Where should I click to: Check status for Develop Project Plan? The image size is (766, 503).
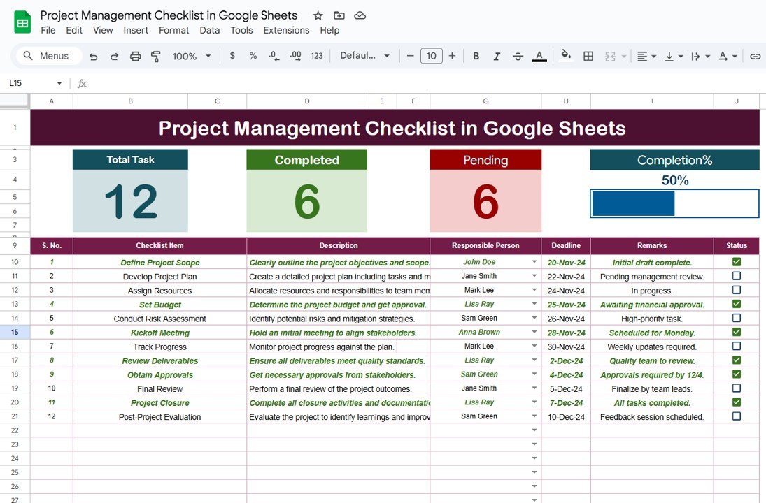(736, 276)
